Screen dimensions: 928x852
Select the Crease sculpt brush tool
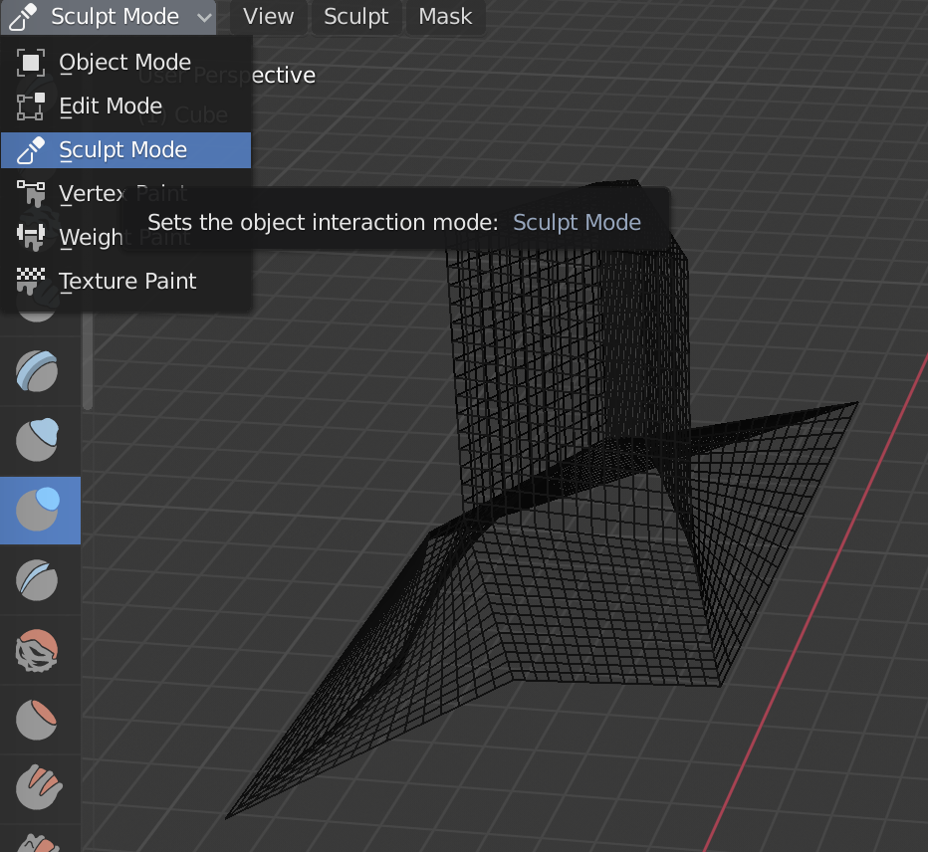[x=37, y=580]
